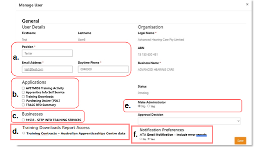Open the Approval Decision dropdown
The height and width of the screenshot is (147, 254).
(x=189, y=121)
